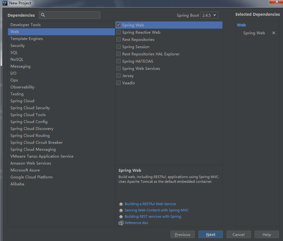283x241 pixels.
Task: Proceed with the Next button
Action: tap(211, 234)
